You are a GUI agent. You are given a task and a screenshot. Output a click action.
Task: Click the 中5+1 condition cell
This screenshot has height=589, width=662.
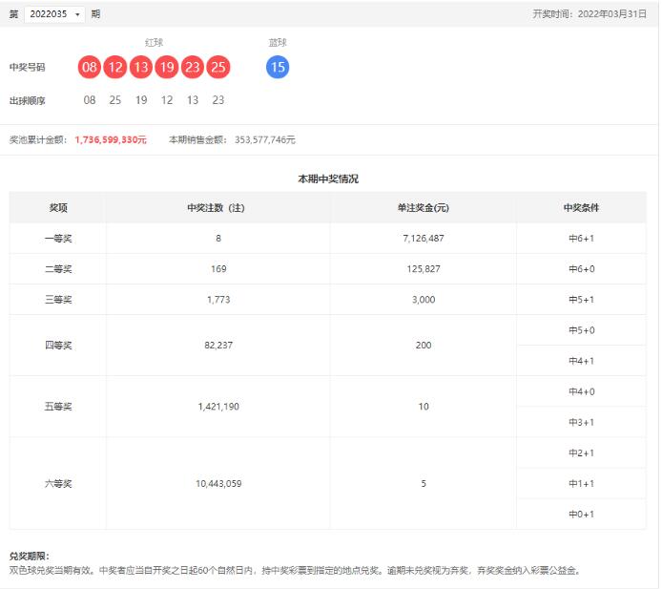click(581, 300)
